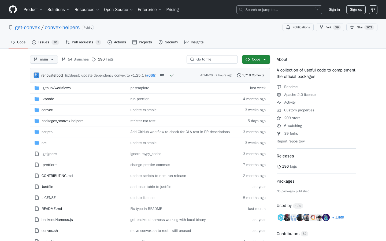The image size is (386, 241).
Task: Open the .github/workflows folder
Action: pyautogui.click(x=56, y=88)
